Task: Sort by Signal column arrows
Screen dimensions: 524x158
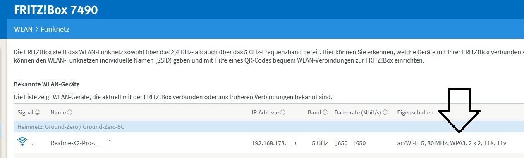Action: (x=38, y=112)
